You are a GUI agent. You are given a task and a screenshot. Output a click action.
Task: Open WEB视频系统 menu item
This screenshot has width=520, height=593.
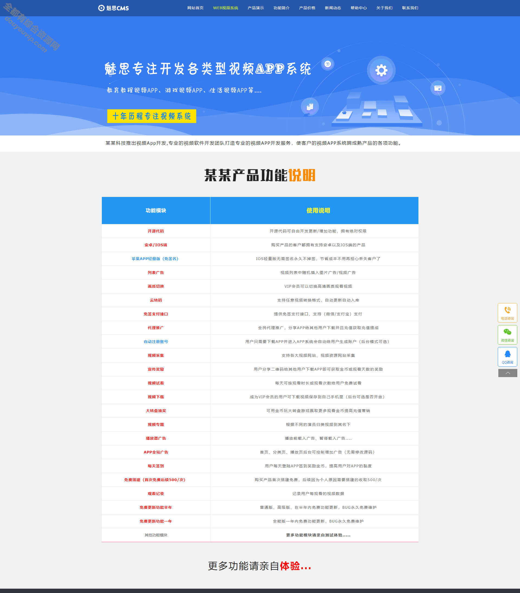coord(225,8)
